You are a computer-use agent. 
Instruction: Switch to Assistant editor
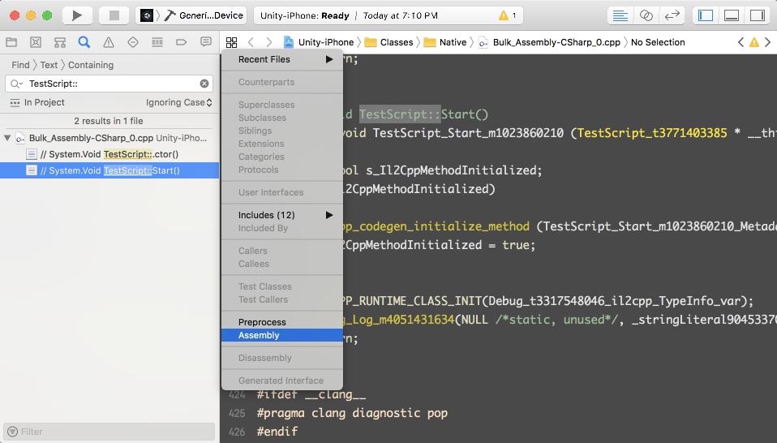tap(646, 15)
